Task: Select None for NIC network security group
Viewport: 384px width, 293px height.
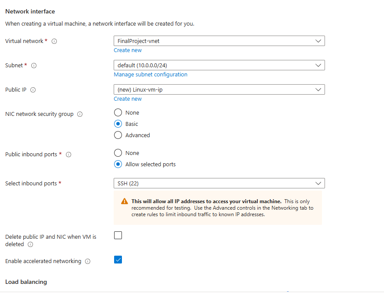Action: tap(118, 112)
